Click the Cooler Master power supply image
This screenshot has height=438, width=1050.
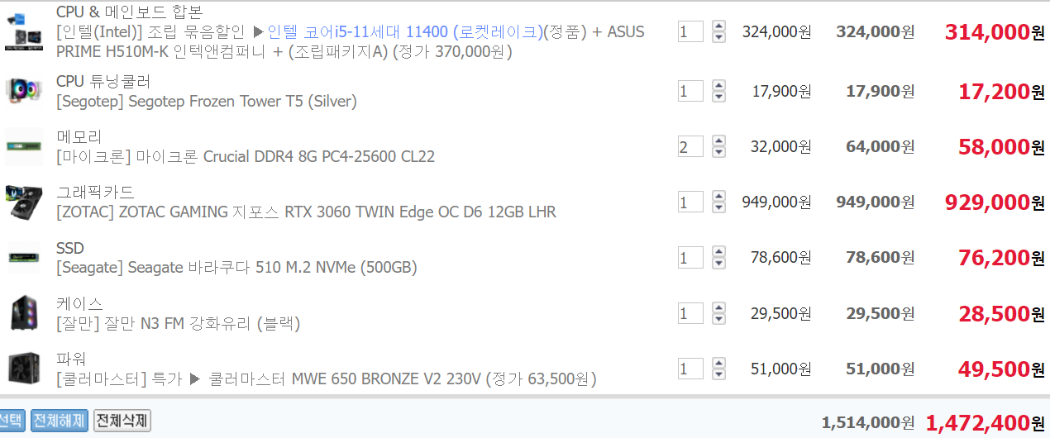[23, 369]
